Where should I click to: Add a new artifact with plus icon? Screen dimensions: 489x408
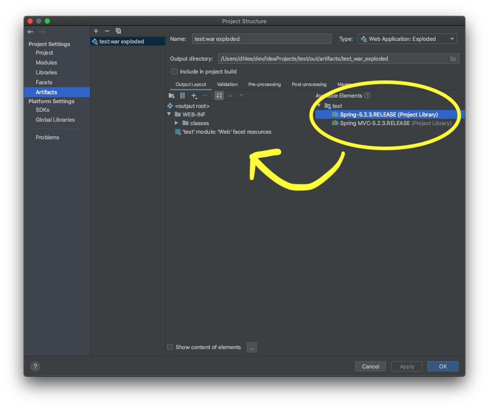tap(96, 31)
